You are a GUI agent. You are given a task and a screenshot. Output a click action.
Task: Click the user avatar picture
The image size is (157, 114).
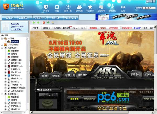click(x=6, y=27)
